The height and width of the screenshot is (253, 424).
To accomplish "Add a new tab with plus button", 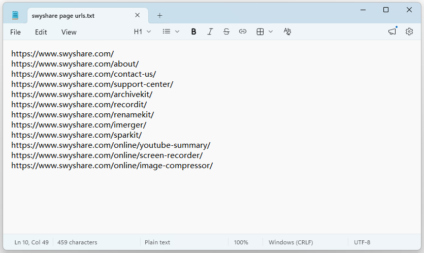I will (x=159, y=16).
